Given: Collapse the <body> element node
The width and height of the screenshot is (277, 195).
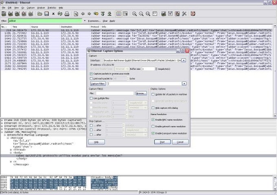Looking at the screenshot, I should pyautogui.click(x=11, y=152).
